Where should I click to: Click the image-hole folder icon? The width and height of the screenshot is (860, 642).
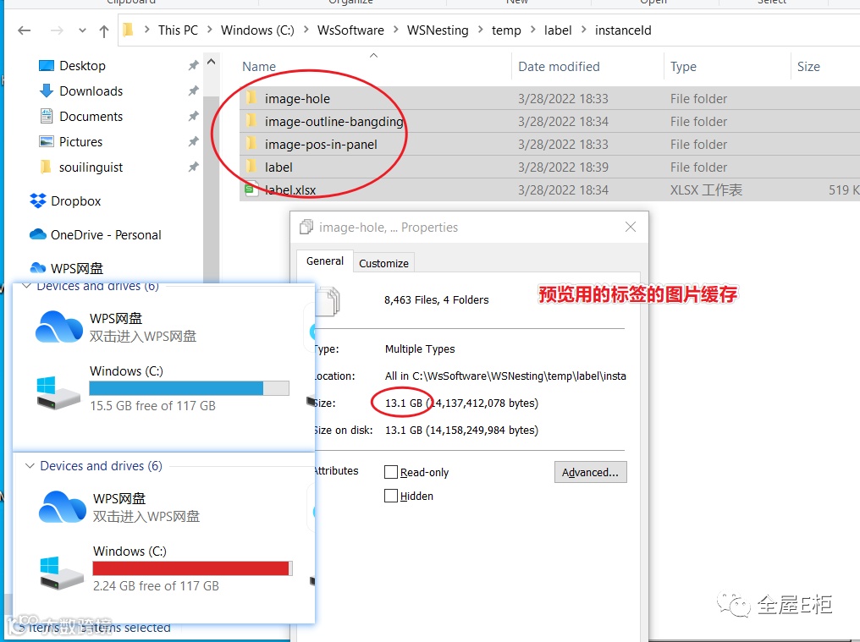tap(251, 98)
